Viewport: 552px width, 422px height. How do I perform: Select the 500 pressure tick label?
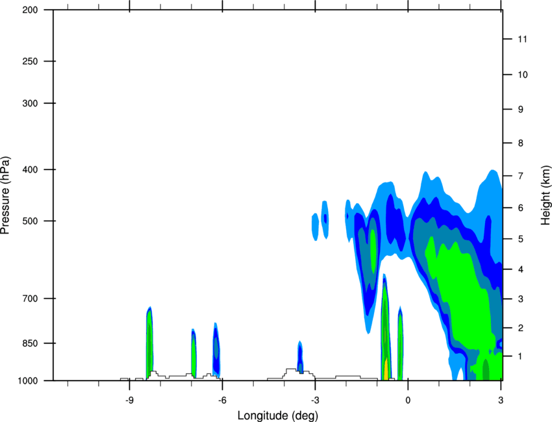pyautogui.click(x=30, y=221)
